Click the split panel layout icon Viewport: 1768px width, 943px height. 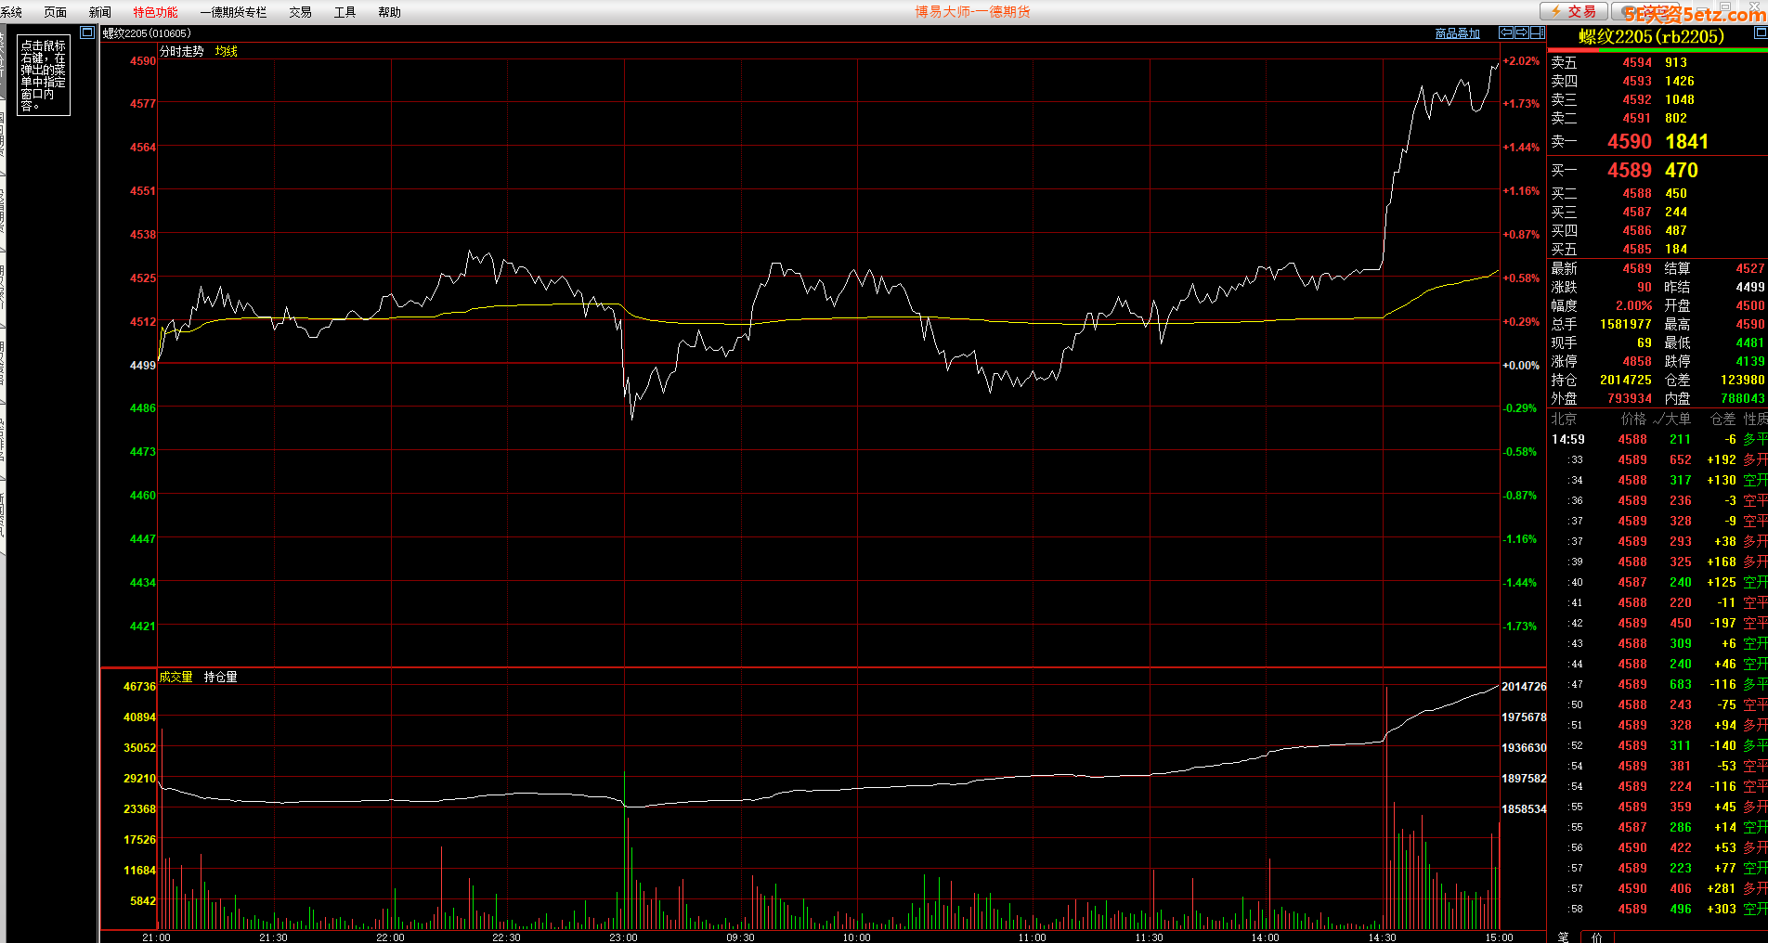[x=1537, y=32]
